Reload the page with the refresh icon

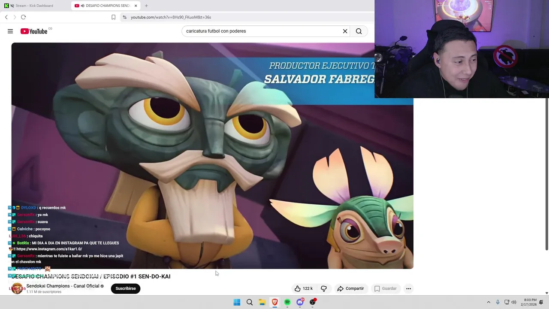coord(23,17)
